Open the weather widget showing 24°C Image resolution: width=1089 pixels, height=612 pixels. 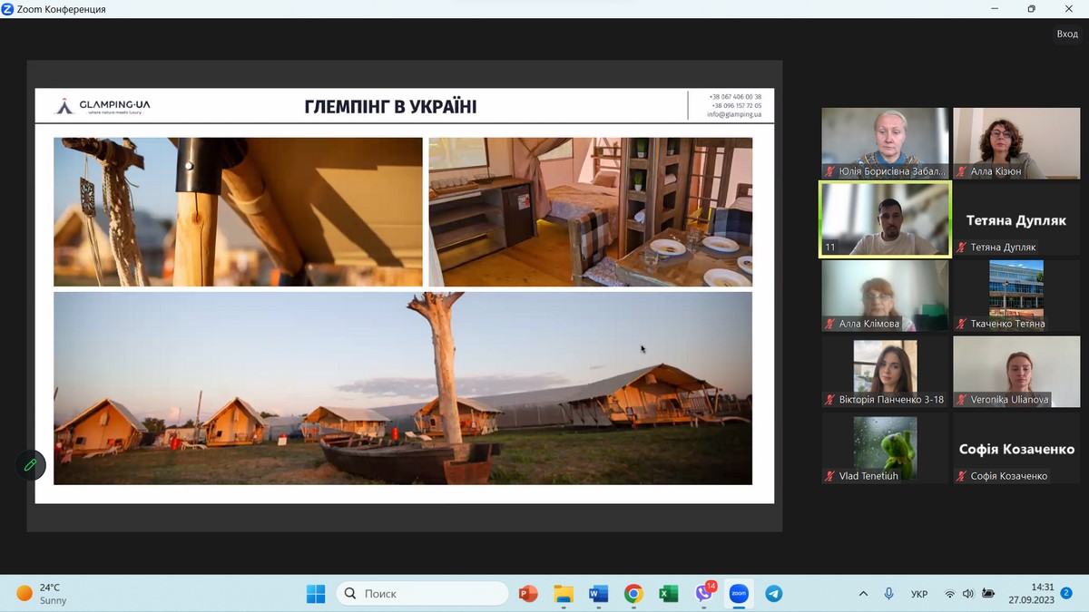point(41,594)
